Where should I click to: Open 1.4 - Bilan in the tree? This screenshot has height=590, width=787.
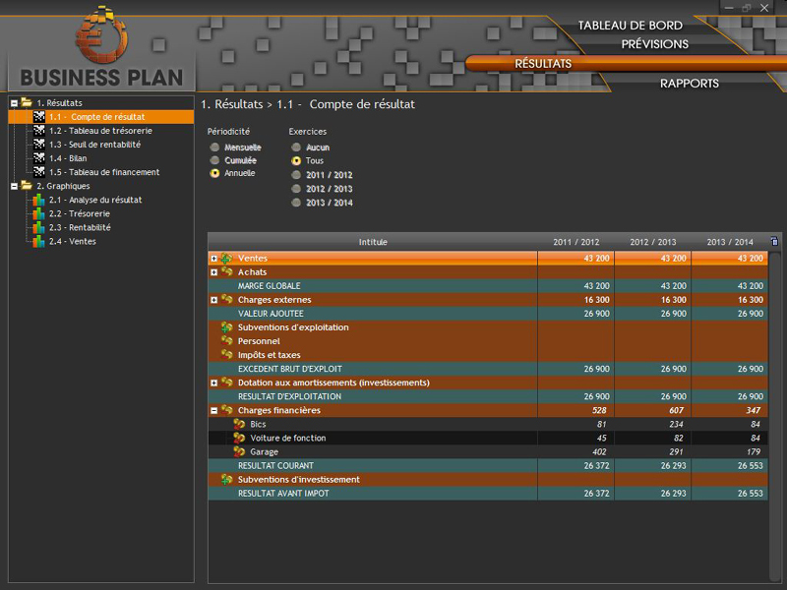point(68,158)
